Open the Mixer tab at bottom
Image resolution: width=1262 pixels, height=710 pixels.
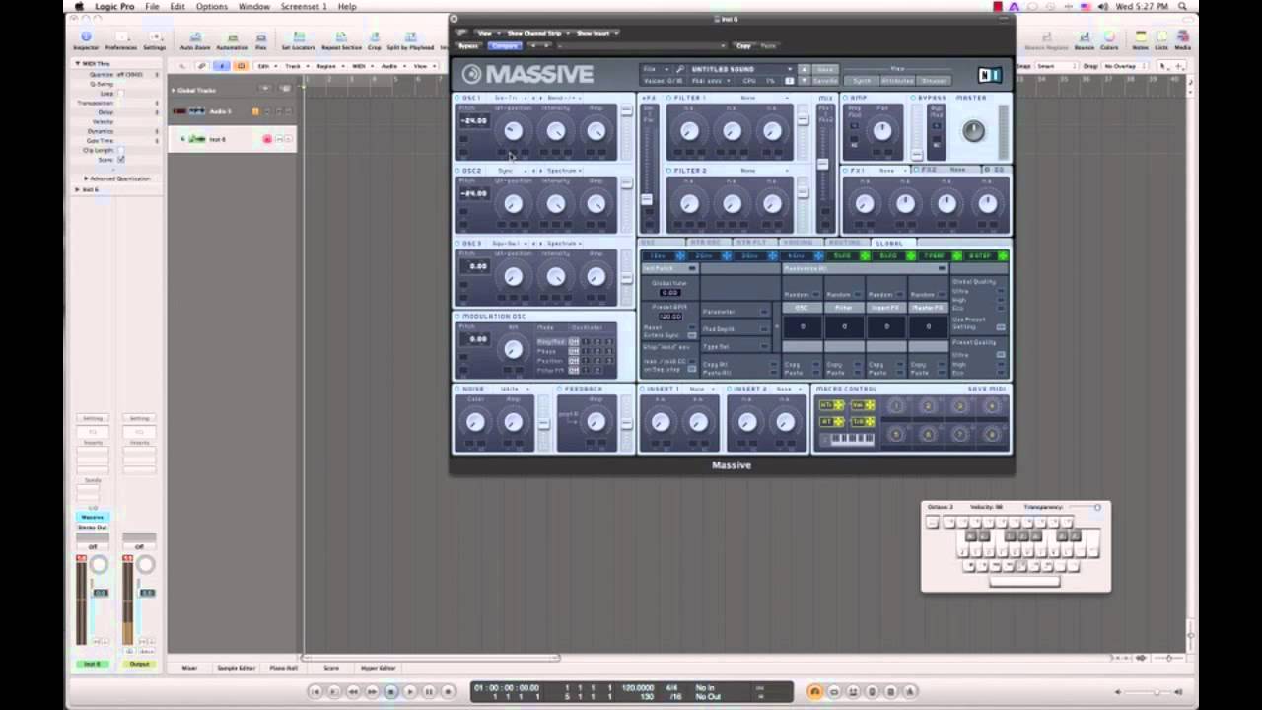(189, 668)
